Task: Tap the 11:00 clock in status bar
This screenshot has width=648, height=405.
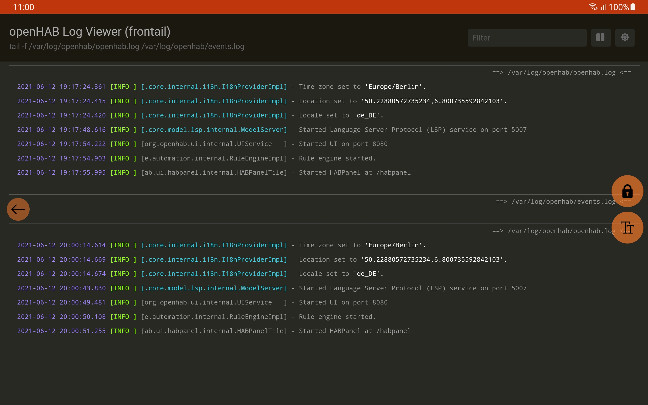Action: [x=24, y=7]
